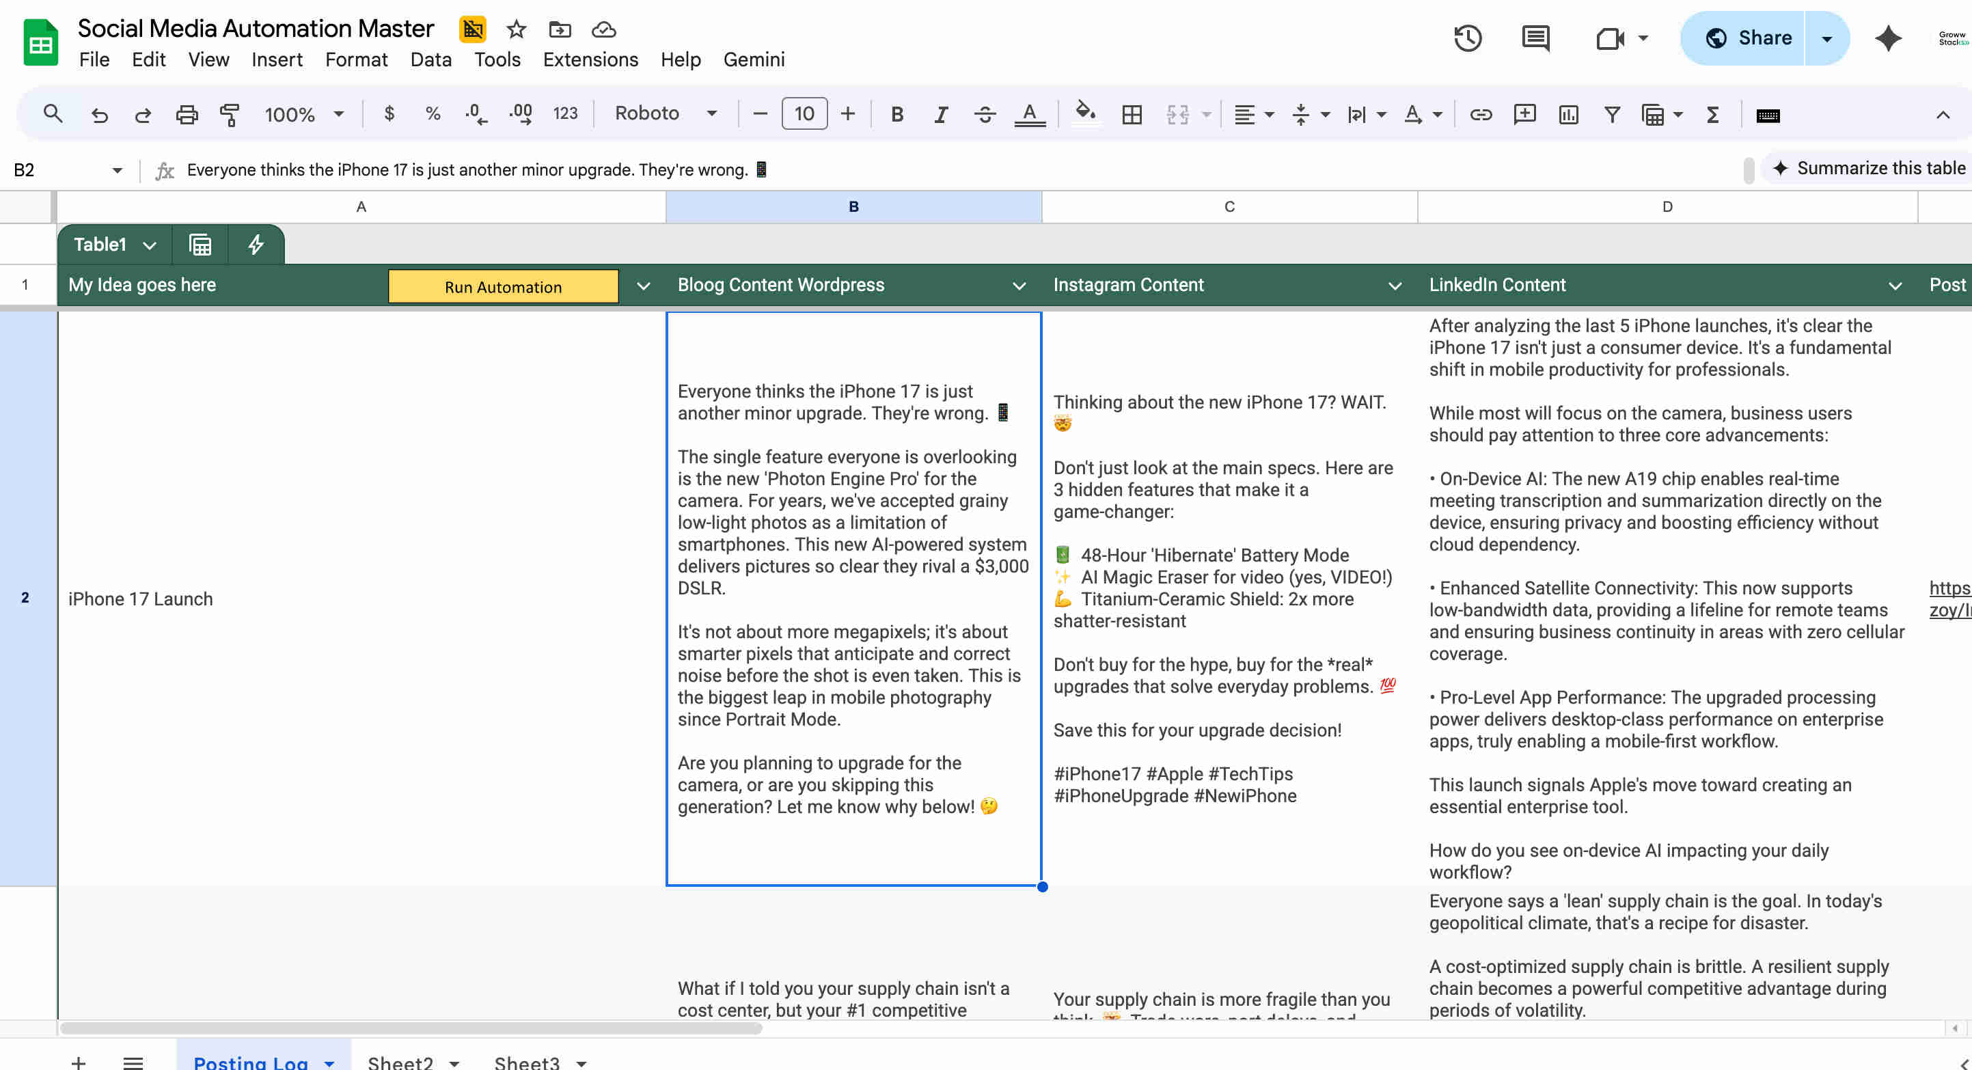Screen dimensions: 1972x1070
Task: Click the lightning bolt icon on Table1
Action: point(256,245)
